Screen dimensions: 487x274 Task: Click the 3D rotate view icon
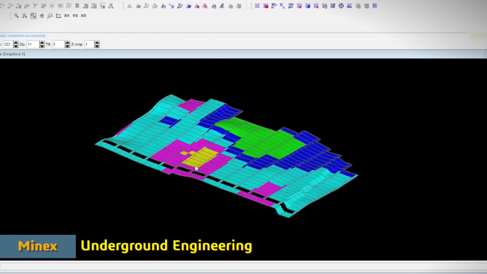50,16
